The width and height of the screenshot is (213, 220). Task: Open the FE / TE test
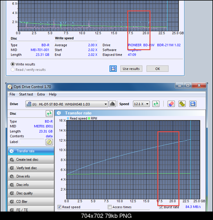click(31, 209)
